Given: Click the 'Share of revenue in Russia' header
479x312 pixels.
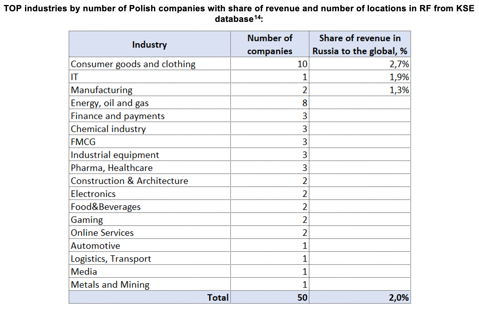Looking at the screenshot, I should pos(360,44).
